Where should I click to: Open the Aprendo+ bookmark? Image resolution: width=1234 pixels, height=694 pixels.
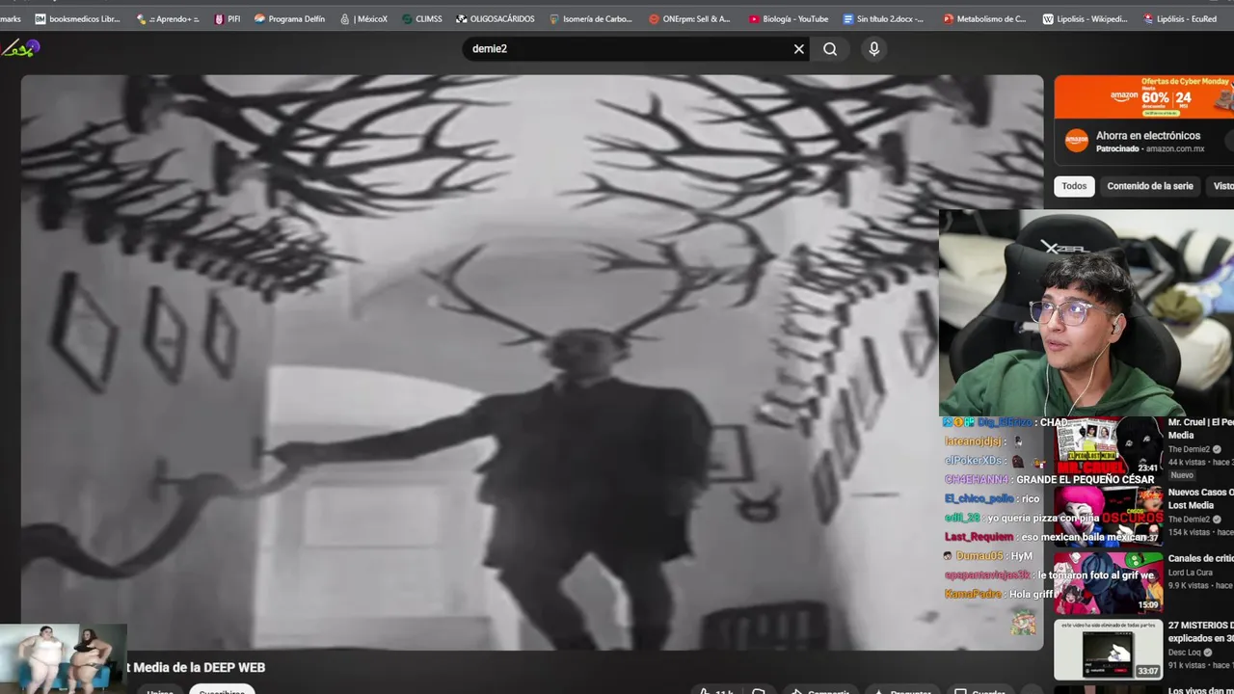click(x=168, y=18)
